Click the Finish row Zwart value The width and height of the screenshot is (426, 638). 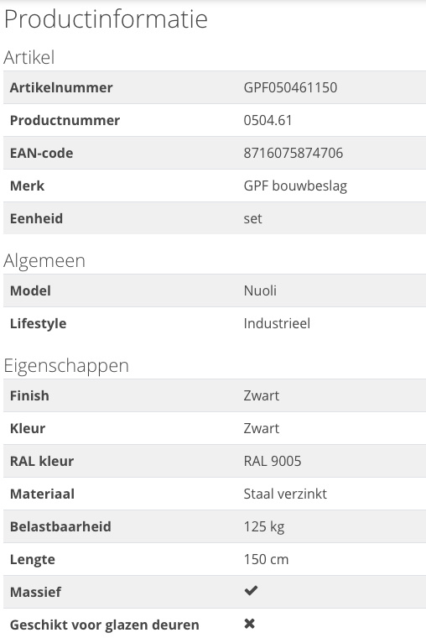pyautogui.click(x=262, y=395)
